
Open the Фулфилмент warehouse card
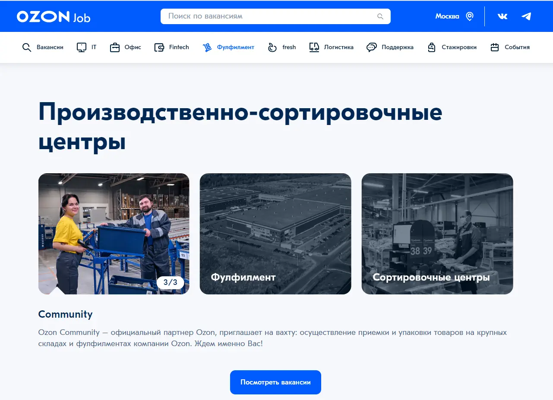275,234
